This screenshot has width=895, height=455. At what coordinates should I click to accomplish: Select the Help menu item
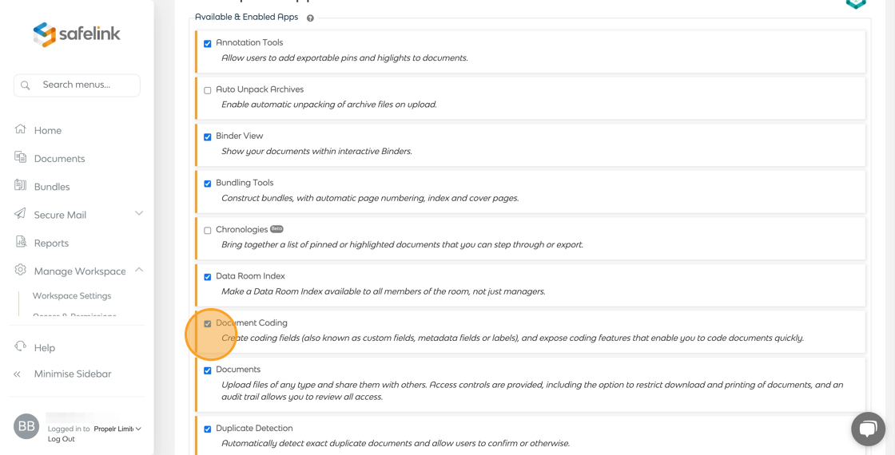pyautogui.click(x=45, y=347)
